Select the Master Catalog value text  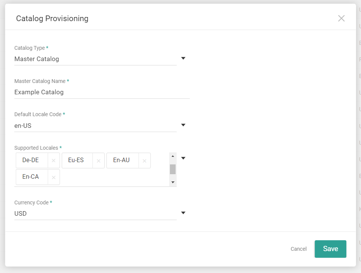pyautogui.click(x=36, y=59)
